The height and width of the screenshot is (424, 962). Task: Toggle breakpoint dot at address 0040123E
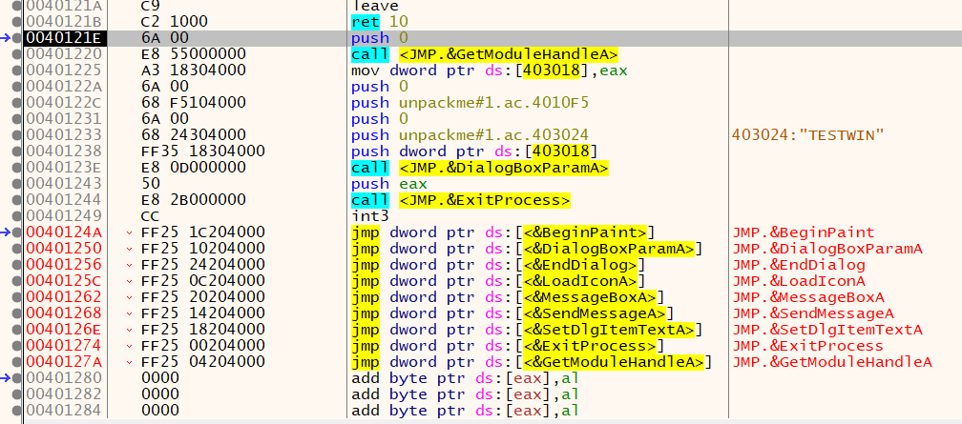click(x=17, y=168)
